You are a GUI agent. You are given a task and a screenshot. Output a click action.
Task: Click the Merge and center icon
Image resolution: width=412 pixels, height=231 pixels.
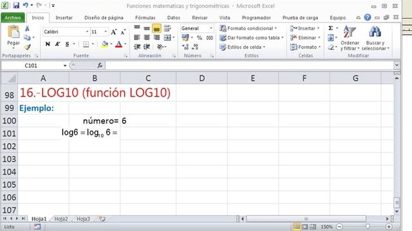point(167,38)
